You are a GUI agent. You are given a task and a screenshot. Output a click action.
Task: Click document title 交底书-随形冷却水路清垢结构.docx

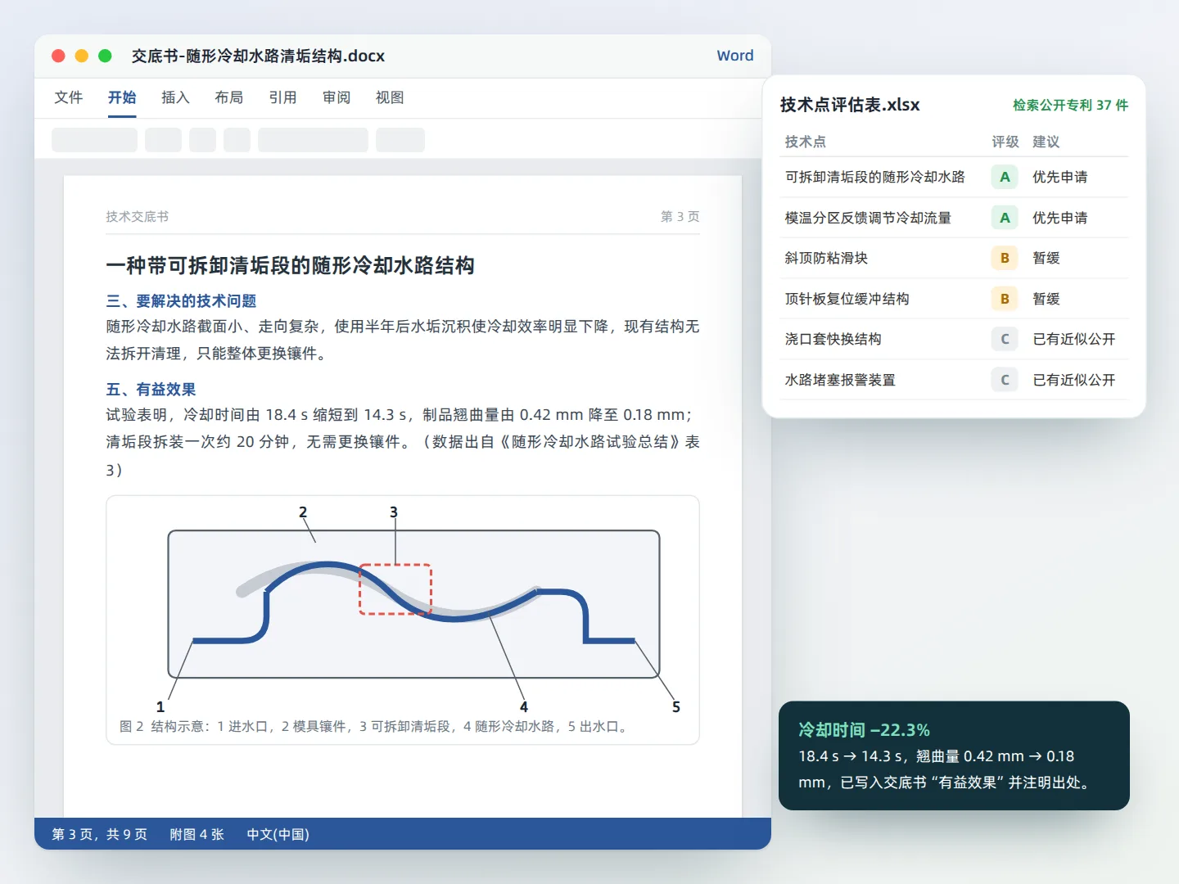pyautogui.click(x=258, y=56)
